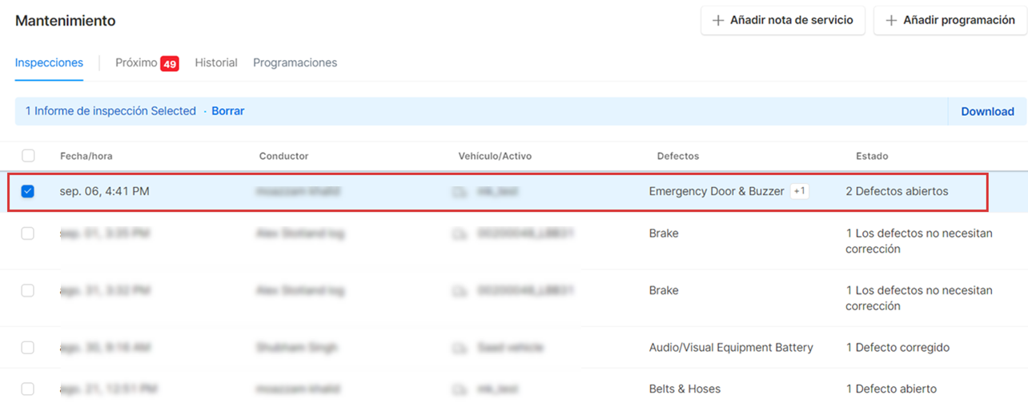Expand the +1 defects tag
The width and height of the screenshot is (1028, 407).
coord(799,191)
